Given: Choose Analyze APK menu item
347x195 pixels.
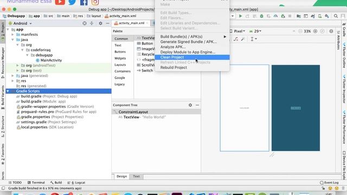Looking at the screenshot, I should pos(192,47).
